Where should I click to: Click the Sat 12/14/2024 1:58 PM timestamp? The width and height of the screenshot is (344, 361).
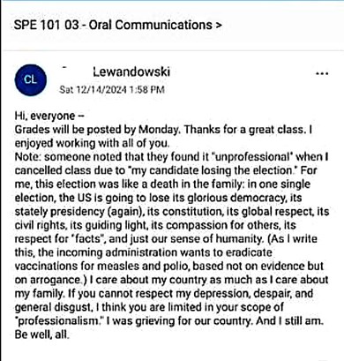[x=112, y=89]
